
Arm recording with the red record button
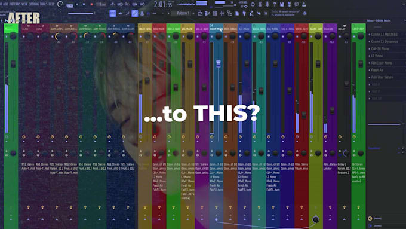91,4
